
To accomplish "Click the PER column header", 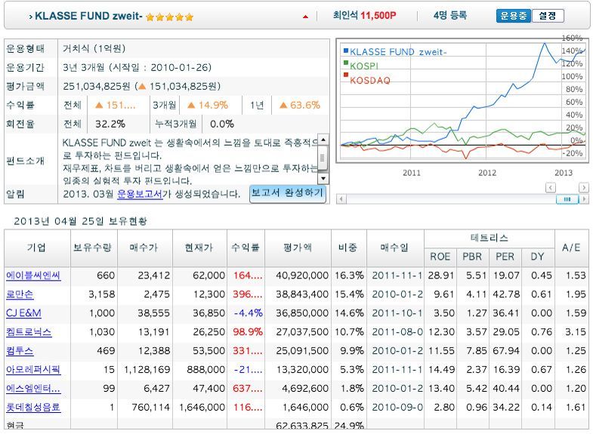I will click(x=505, y=257).
